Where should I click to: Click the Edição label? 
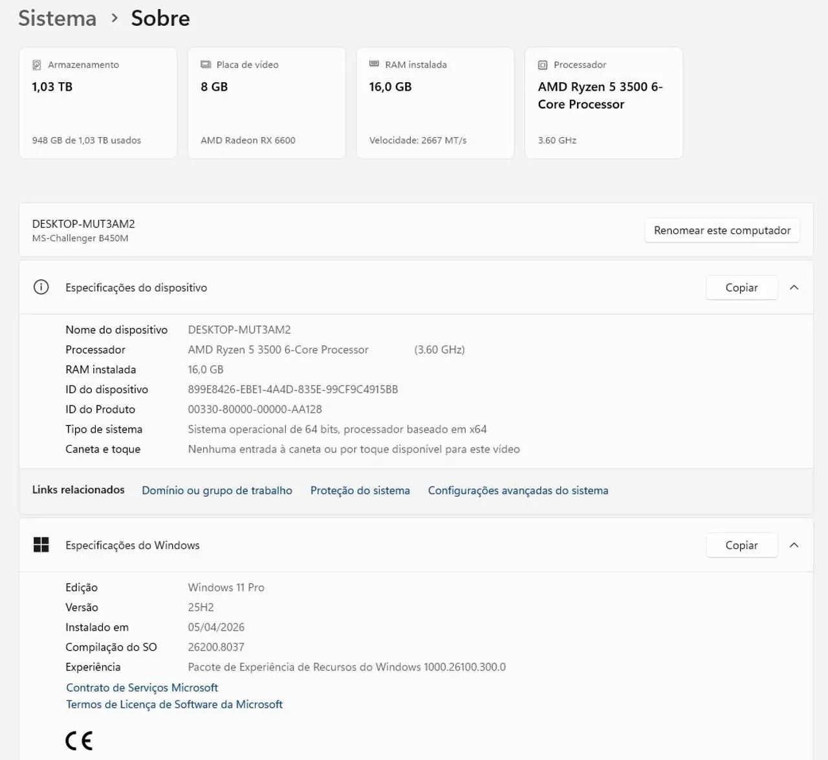point(82,587)
